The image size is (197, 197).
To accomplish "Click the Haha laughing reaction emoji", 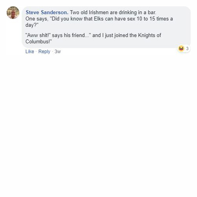I will pyautogui.click(x=181, y=48).
